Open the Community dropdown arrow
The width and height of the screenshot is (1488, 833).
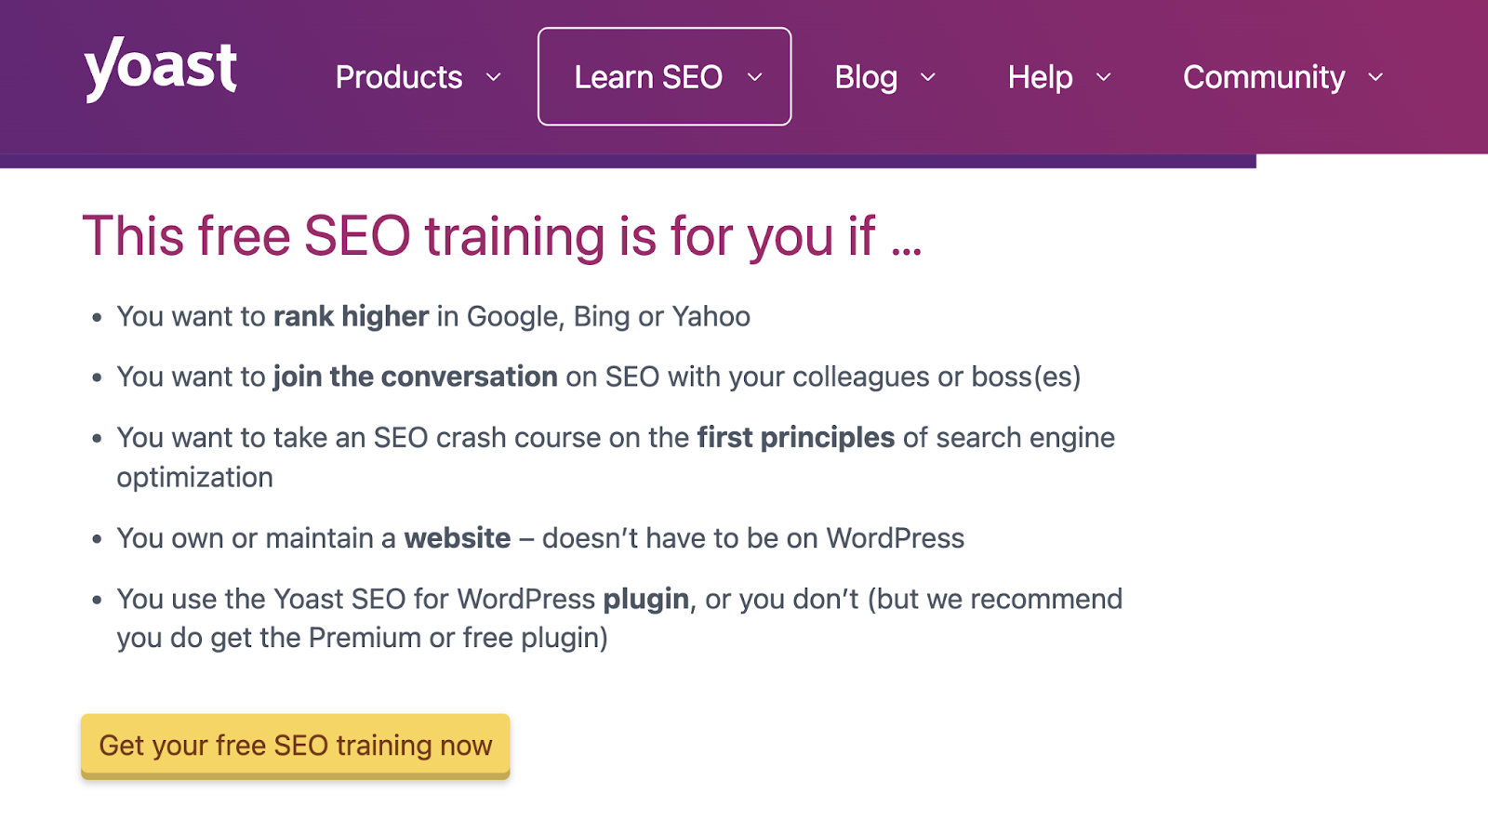point(1375,78)
